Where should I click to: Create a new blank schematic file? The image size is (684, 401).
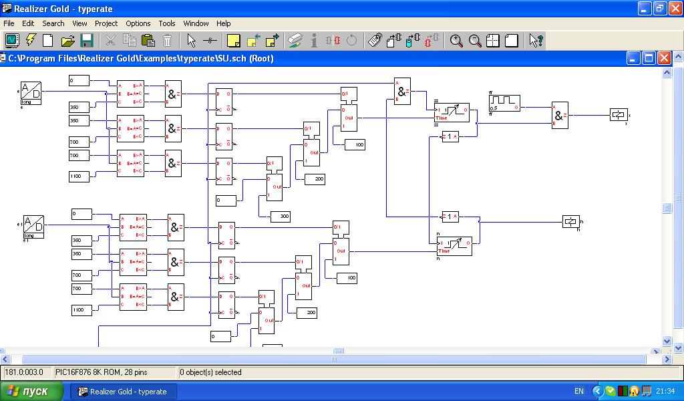(47, 41)
